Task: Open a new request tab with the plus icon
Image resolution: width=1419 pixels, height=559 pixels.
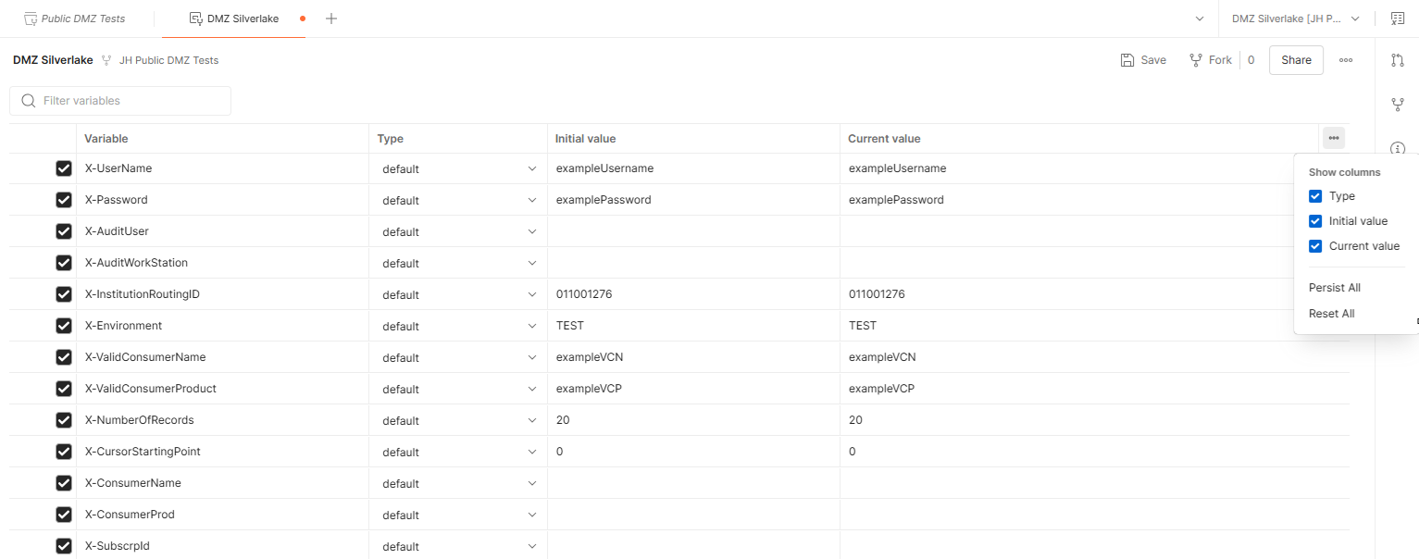Action: click(330, 18)
